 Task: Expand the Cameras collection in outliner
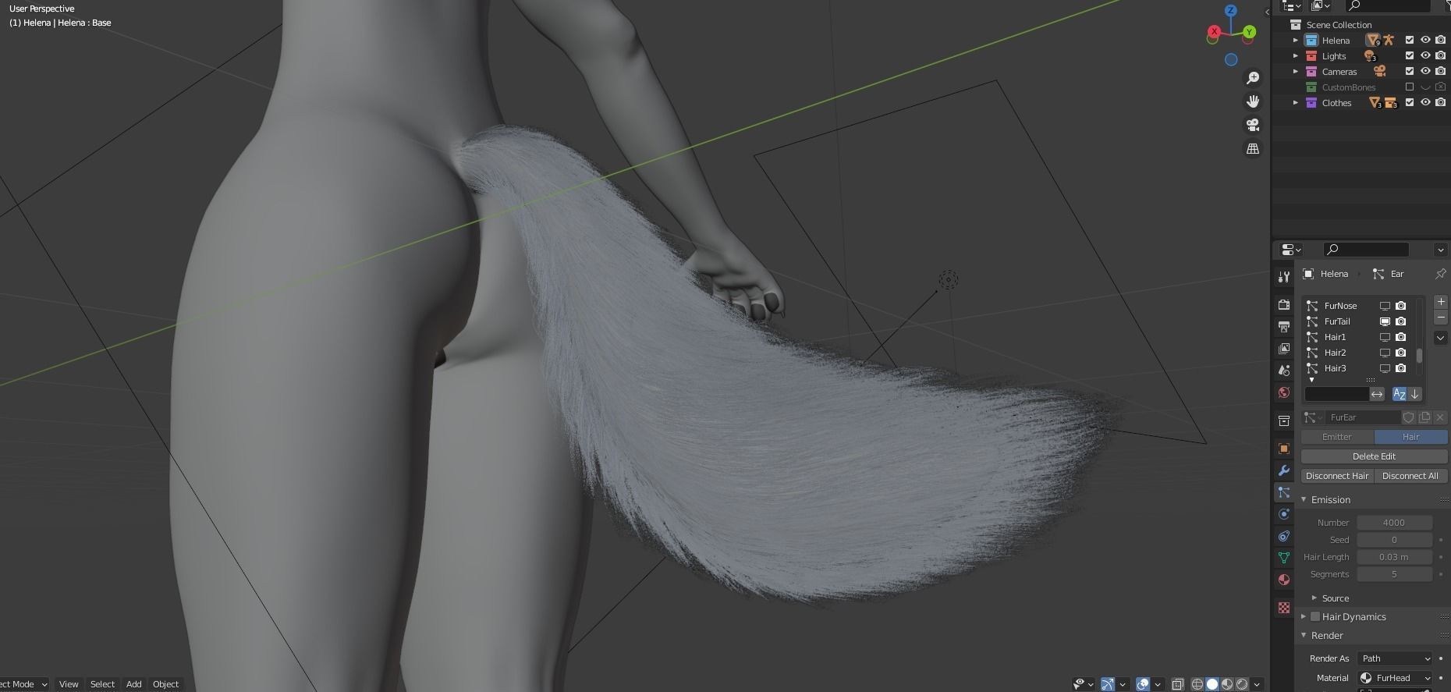pyautogui.click(x=1296, y=71)
